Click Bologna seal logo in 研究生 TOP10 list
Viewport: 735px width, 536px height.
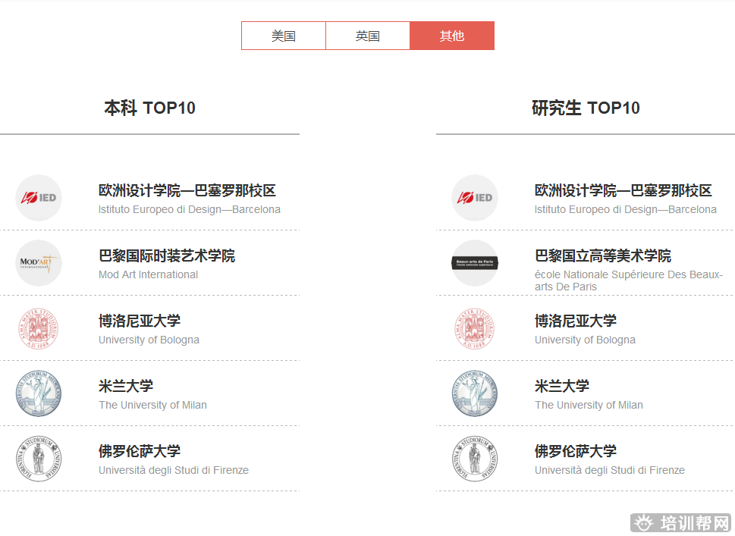click(x=475, y=328)
